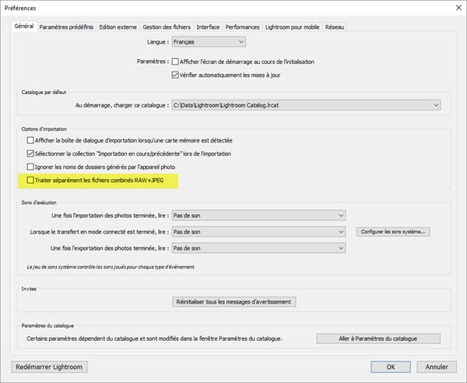The image size is (467, 383).
Task: Open the Performances tab
Action: [242, 27]
